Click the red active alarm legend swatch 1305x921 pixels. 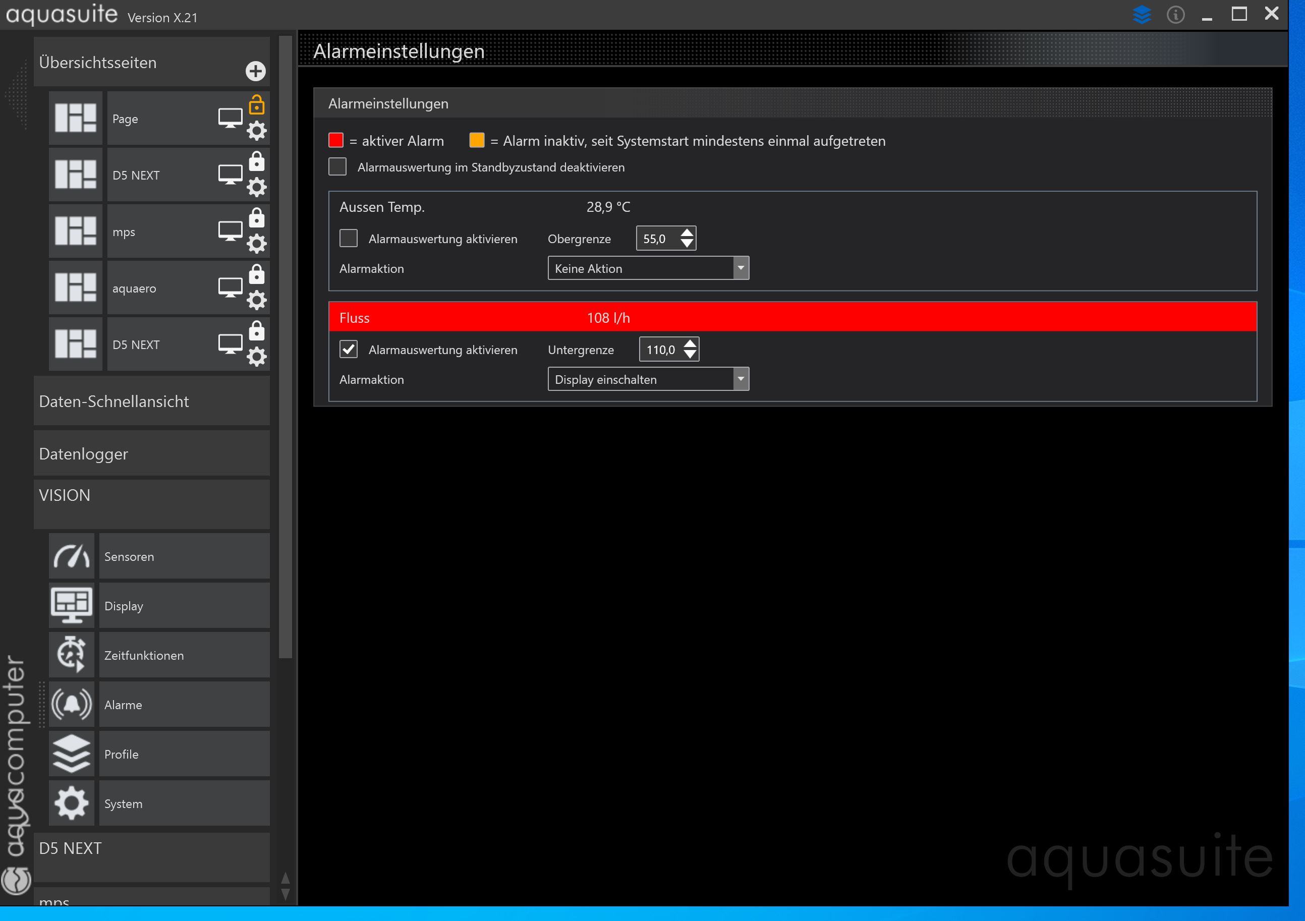coord(336,140)
